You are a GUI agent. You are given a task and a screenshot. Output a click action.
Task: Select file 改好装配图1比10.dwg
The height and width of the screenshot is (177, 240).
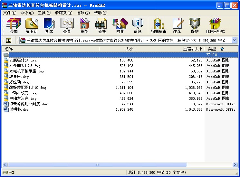28,88
